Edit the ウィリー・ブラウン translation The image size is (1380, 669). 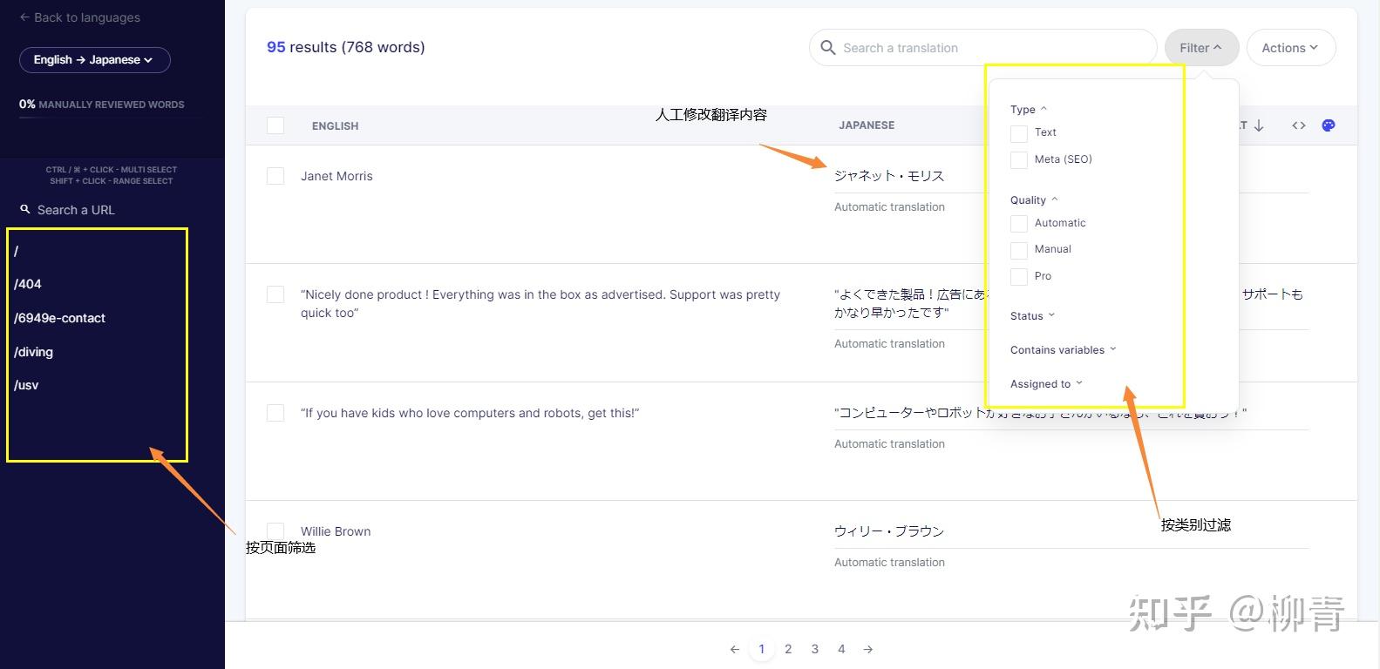(x=889, y=531)
